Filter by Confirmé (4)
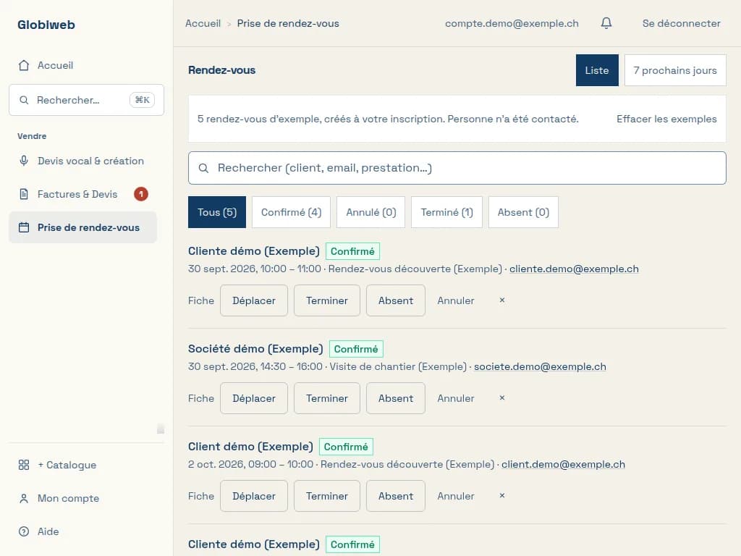 291,212
